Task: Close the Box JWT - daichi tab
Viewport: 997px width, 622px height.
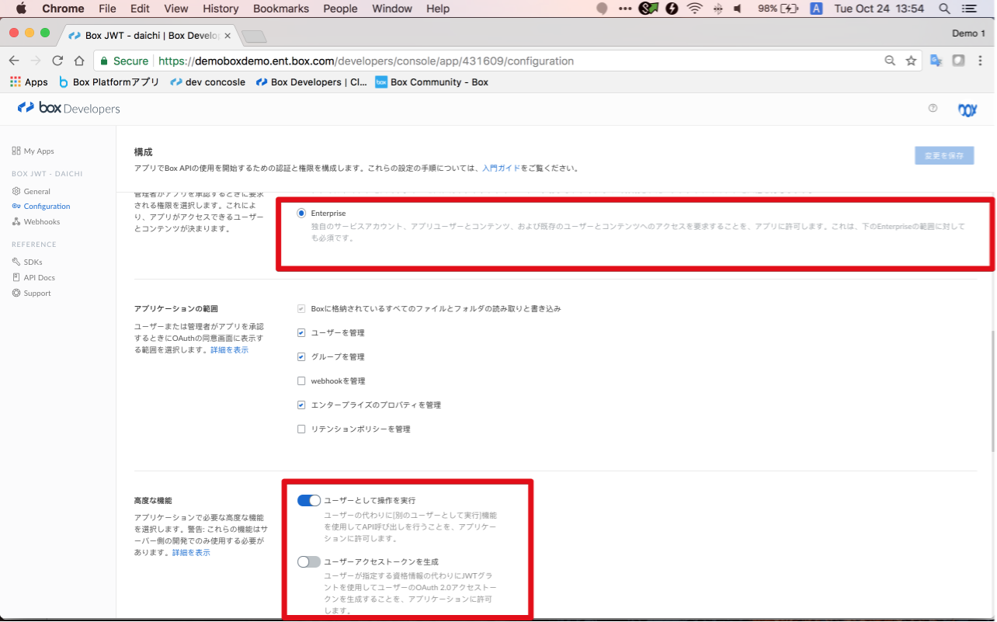Action: (x=228, y=36)
